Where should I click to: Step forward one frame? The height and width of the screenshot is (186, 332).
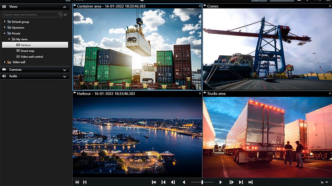pos(231,182)
